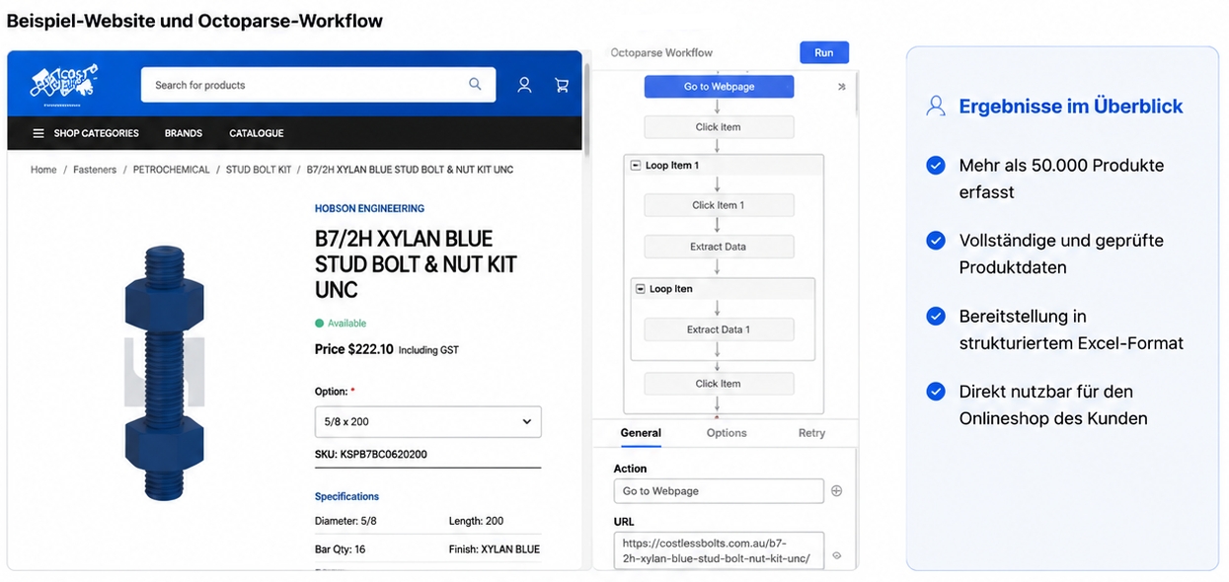Select the Extract Data 1 workflow step
The image size is (1229, 582).
(719, 329)
